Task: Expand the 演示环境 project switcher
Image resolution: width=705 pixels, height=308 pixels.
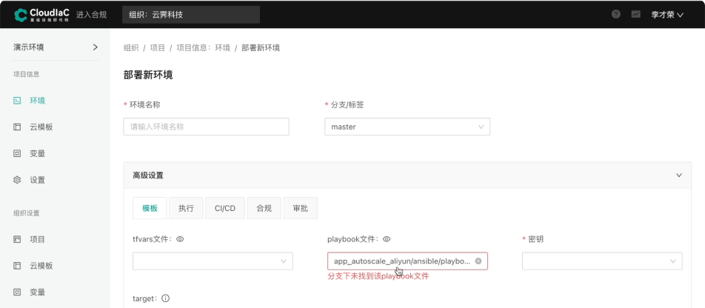Action: pos(95,47)
